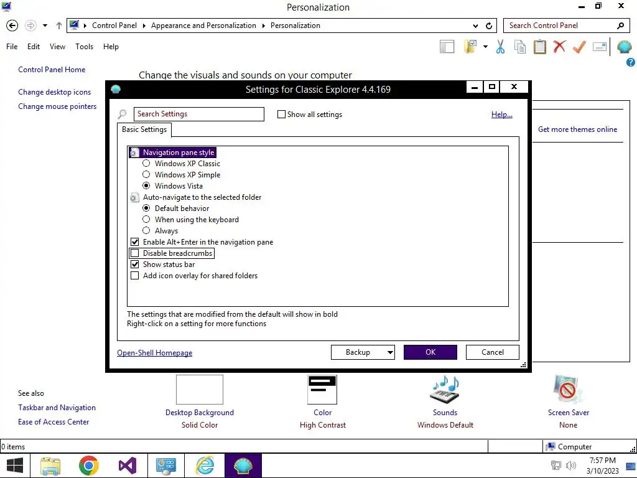
Task: Go up one level with the Up arrow
Action: pyautogui.click(x=59, y=26)
